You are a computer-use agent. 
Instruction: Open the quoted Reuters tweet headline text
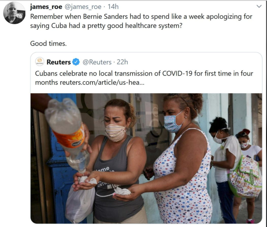click(144, 78)
